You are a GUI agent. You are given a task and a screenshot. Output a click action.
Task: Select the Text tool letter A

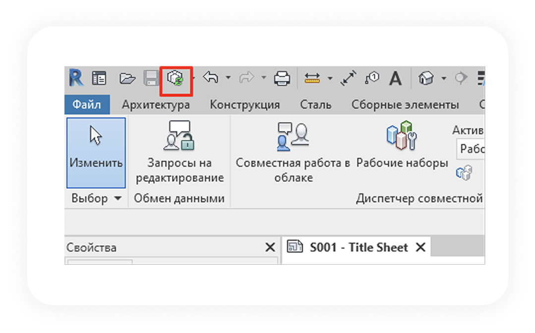[x=395, y=78]
